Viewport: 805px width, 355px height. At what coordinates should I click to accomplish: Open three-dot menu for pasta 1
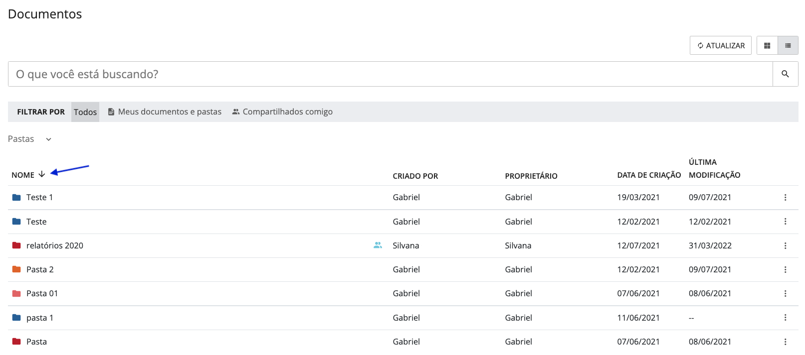pos(785,318)
